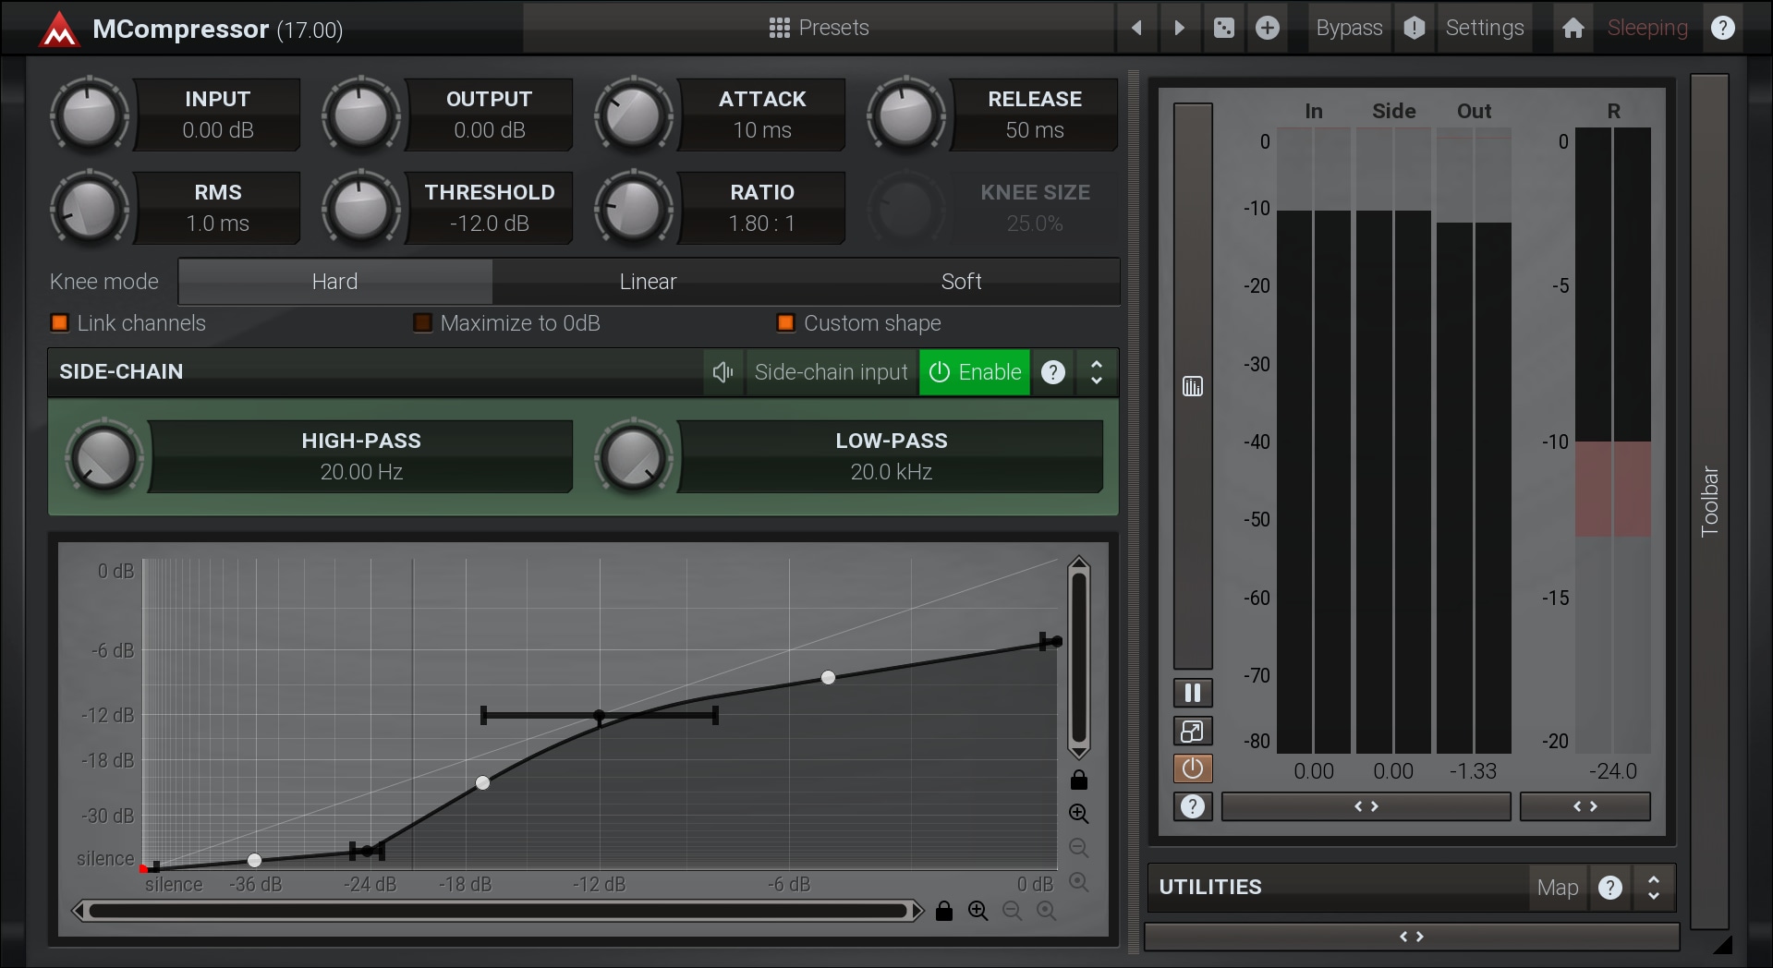Select the Linear knee mode
Viewport: 1773px width, 968px height.
(x=648, y=282)
